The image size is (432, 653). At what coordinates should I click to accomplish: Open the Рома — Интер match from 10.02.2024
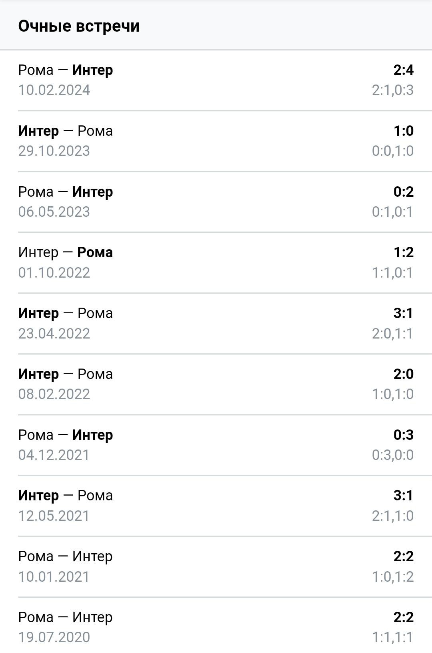pyautogui.click(x=216, y=80)
